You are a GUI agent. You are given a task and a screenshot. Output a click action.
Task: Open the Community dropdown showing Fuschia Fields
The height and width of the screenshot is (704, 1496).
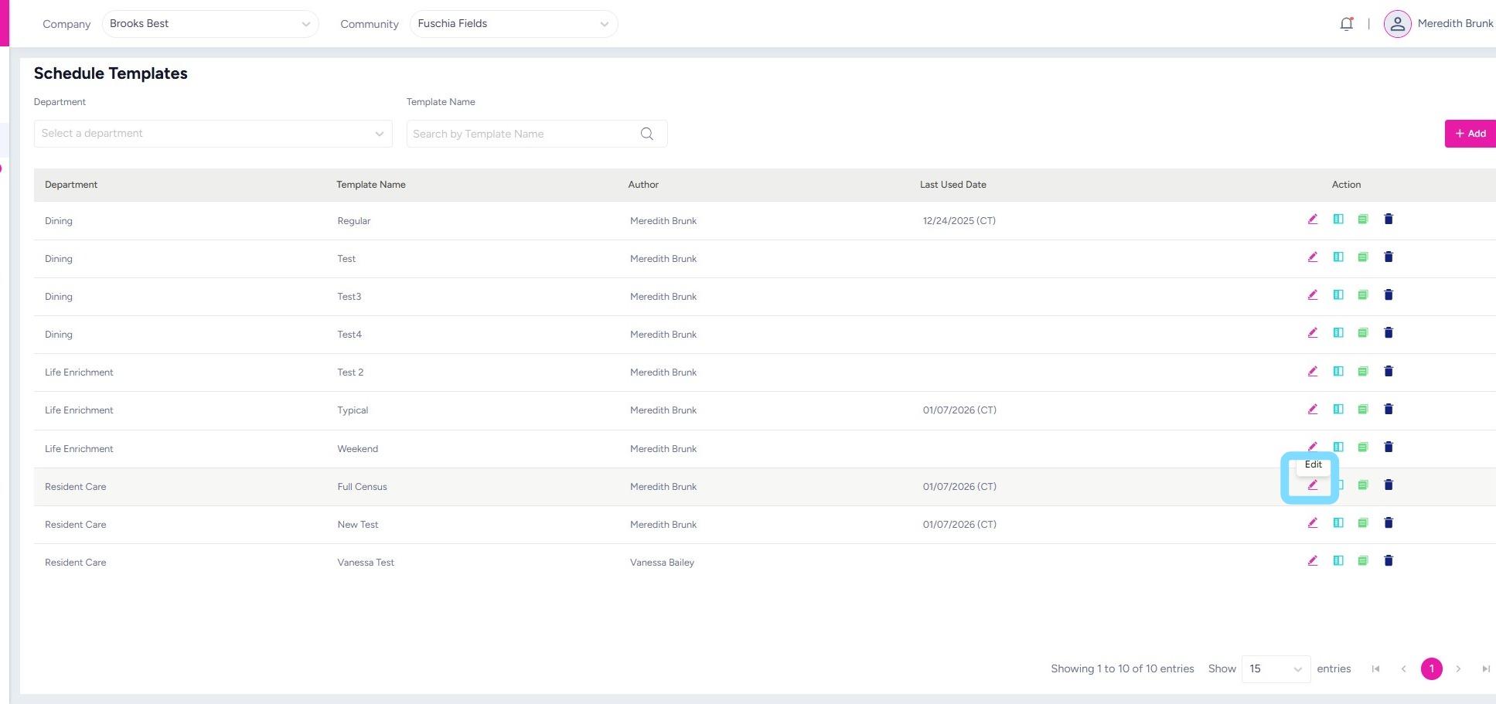tap(513, 24)
